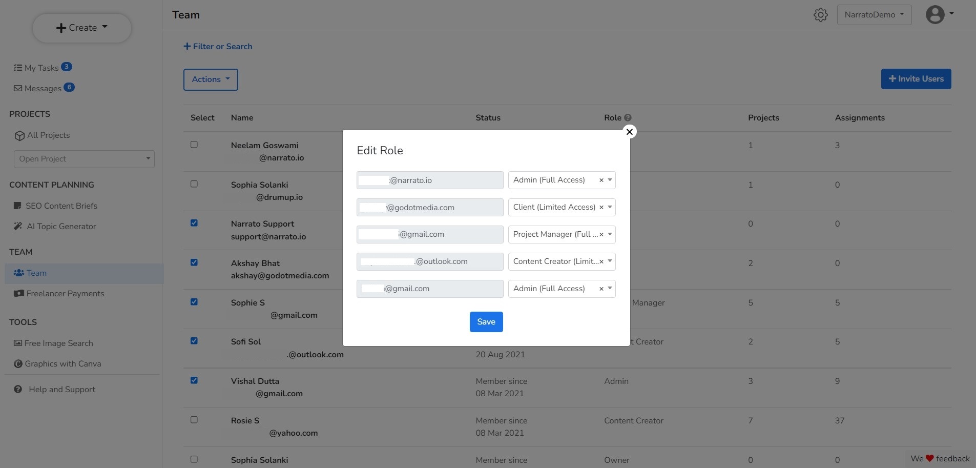
Task: Select the Rosie S checkbox
Action: 194,420
